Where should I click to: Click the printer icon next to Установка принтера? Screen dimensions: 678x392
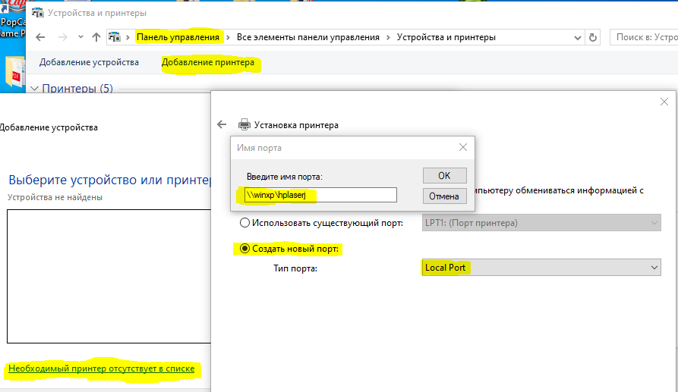(x=244, y=124)
